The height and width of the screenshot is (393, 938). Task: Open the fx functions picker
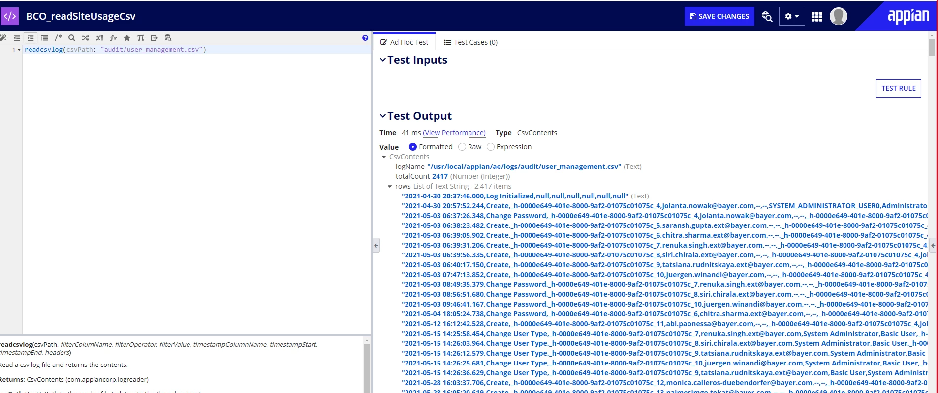point(113,38)
